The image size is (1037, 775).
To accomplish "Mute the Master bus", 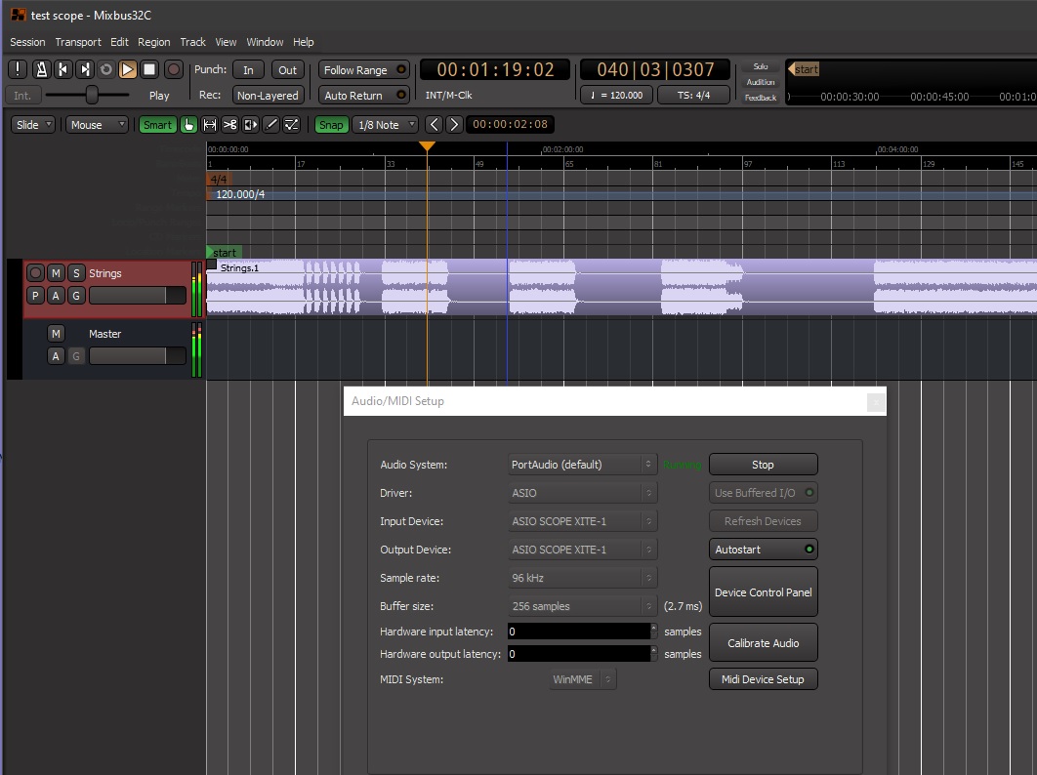I will (x=56, y=333).
